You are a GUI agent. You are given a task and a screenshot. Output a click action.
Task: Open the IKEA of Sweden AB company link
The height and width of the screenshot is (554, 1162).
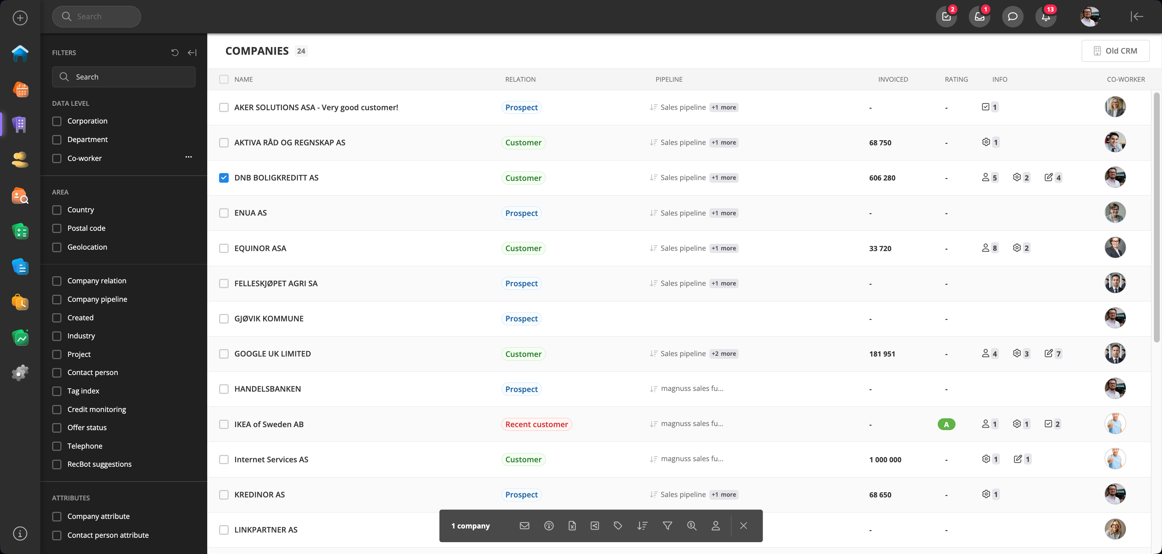(x=269, y=424)
